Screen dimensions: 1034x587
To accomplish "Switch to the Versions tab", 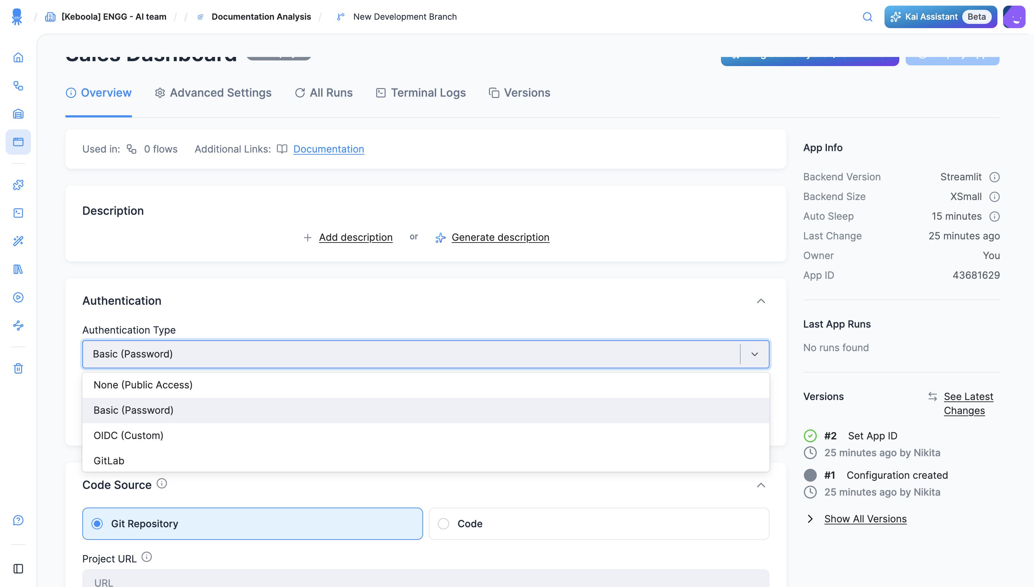I will (x=519, y=93).
